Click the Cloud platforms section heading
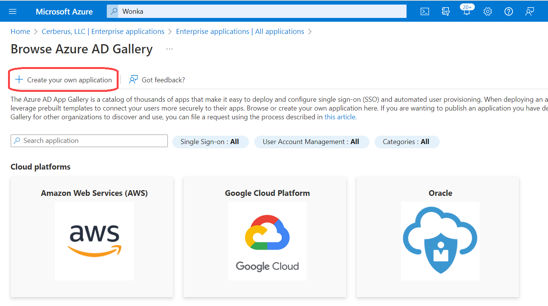548x306 pixels. click(40, 167)
